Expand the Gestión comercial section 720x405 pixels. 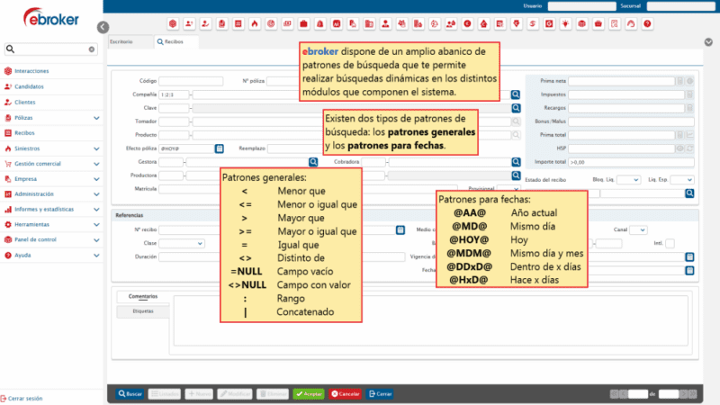pyautogui.click(x=96, y=164)
